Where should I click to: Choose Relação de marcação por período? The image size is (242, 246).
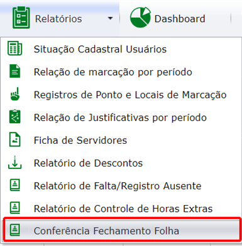click(x=121, y=72)
